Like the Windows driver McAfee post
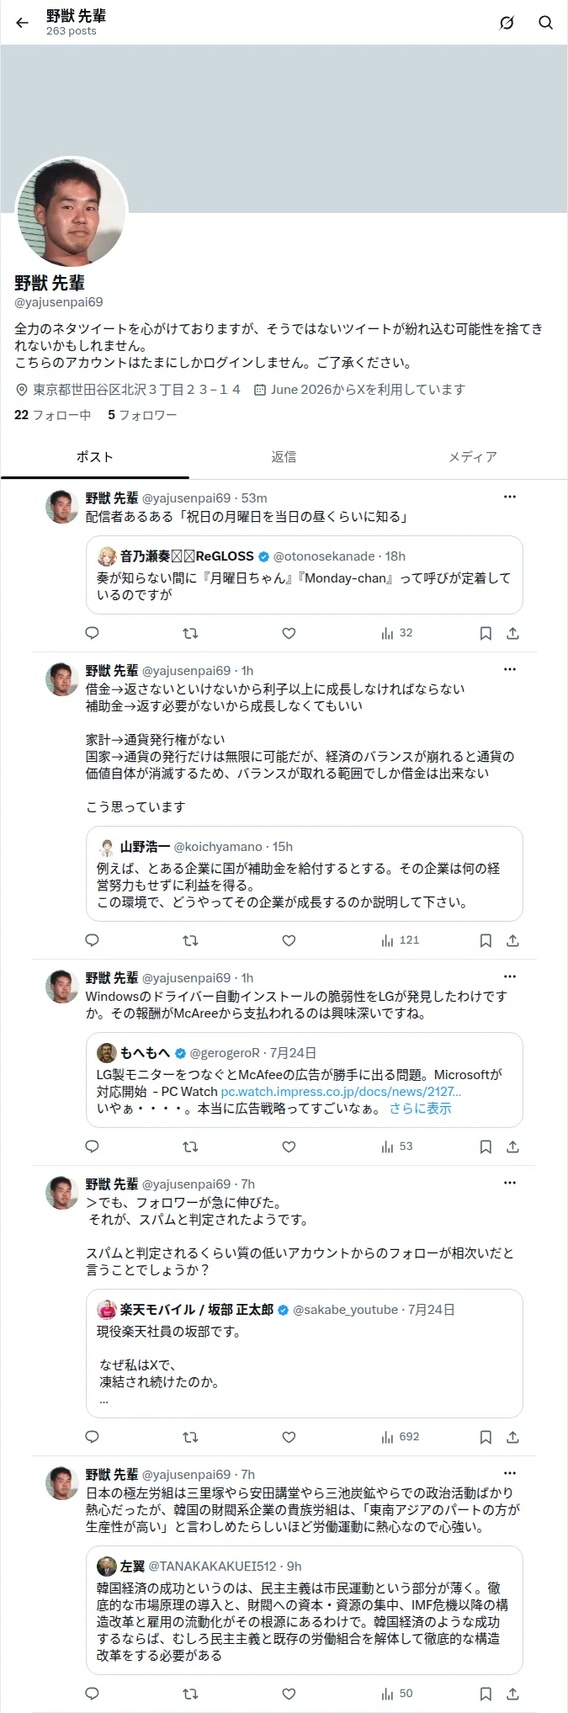 289,1146
